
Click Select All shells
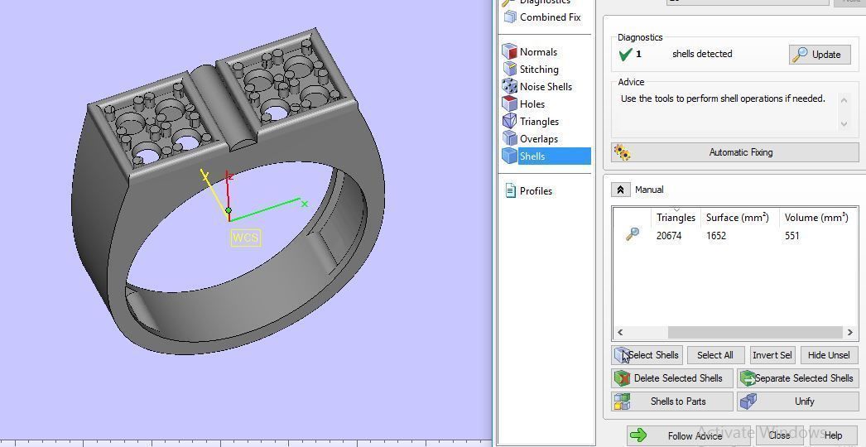point(715,355)
